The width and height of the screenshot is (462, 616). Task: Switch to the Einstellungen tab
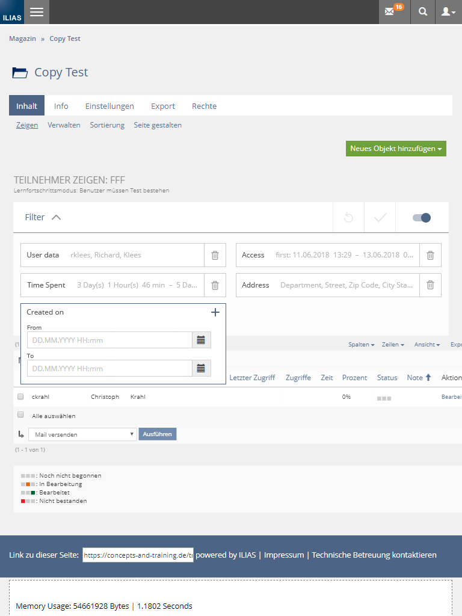109,106
